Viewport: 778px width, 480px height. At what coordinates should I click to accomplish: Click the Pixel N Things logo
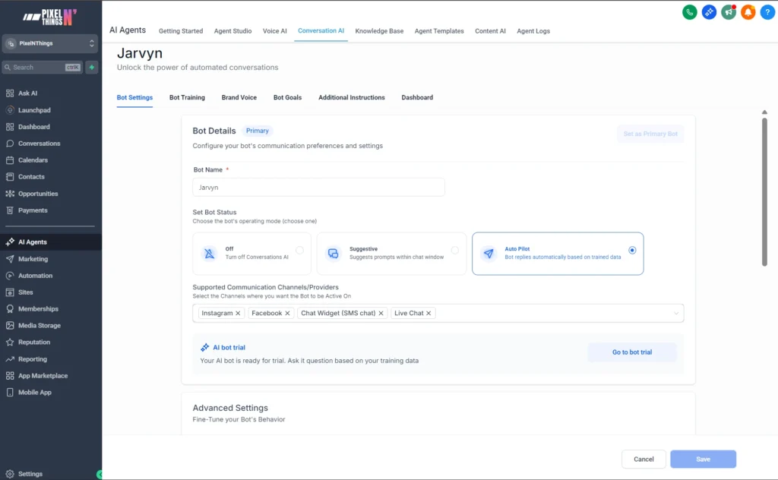pos(50,17)
